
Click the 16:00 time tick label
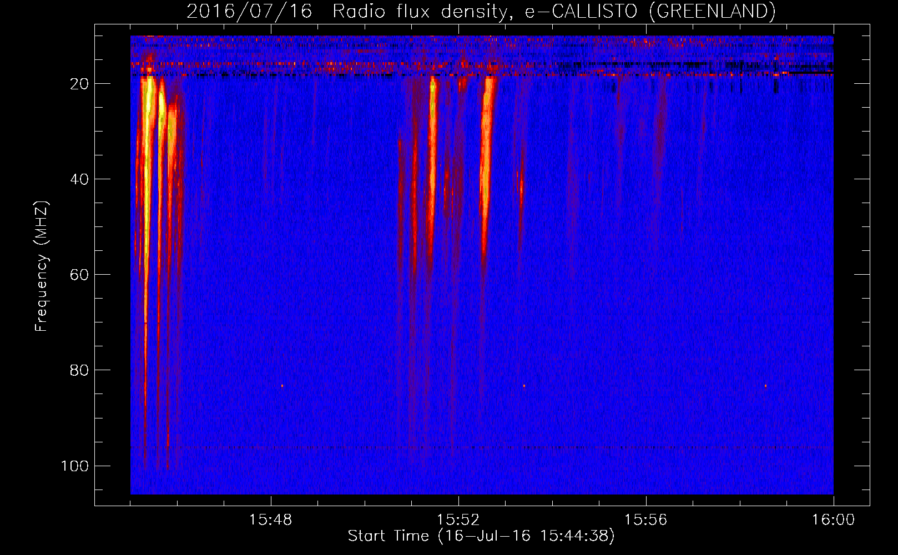click(833, 520)
